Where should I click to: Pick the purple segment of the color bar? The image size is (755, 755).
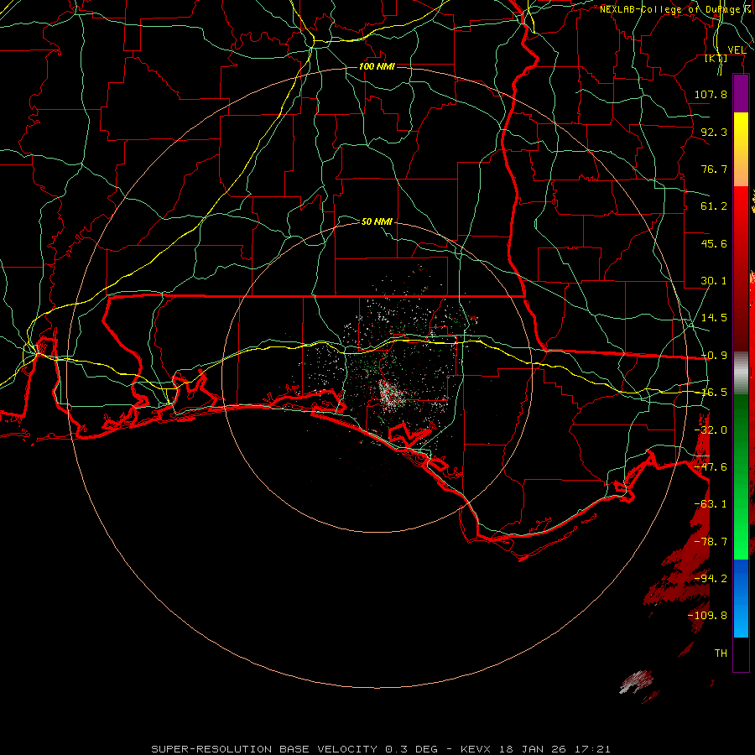tap(741, 93)
